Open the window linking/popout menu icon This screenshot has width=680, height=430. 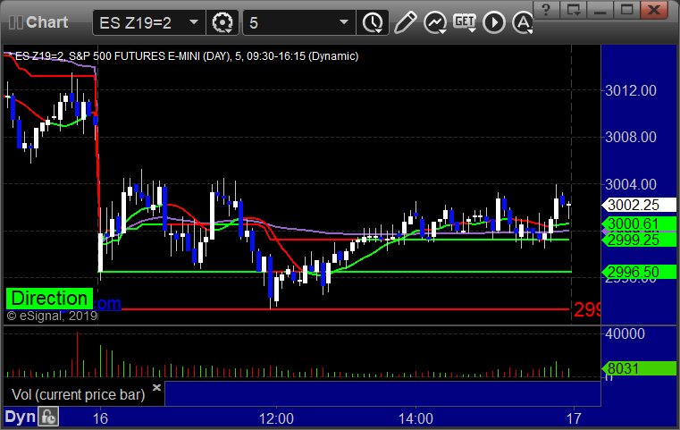[573, 10]
